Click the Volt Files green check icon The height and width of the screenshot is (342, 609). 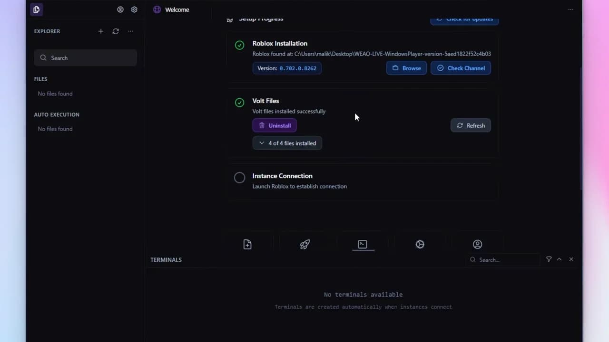tap(240, 103)
